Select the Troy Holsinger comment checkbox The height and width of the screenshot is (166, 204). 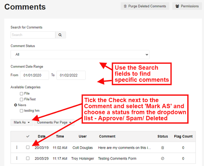(28, 159)
